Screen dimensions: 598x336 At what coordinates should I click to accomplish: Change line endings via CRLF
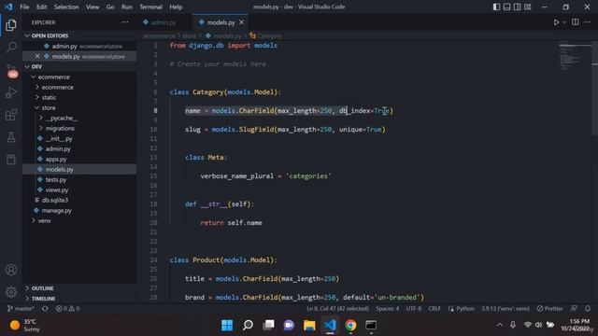pyautogui.click(x=434, y=309)
